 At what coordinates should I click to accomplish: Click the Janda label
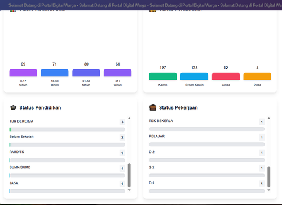click(x=226, y=85)
